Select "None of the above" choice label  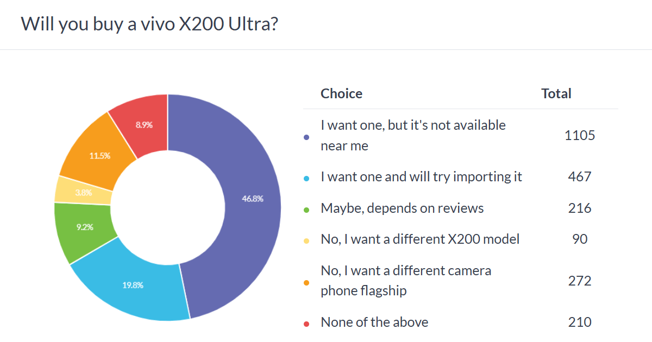pyautogui.click(x=374, y=322)
